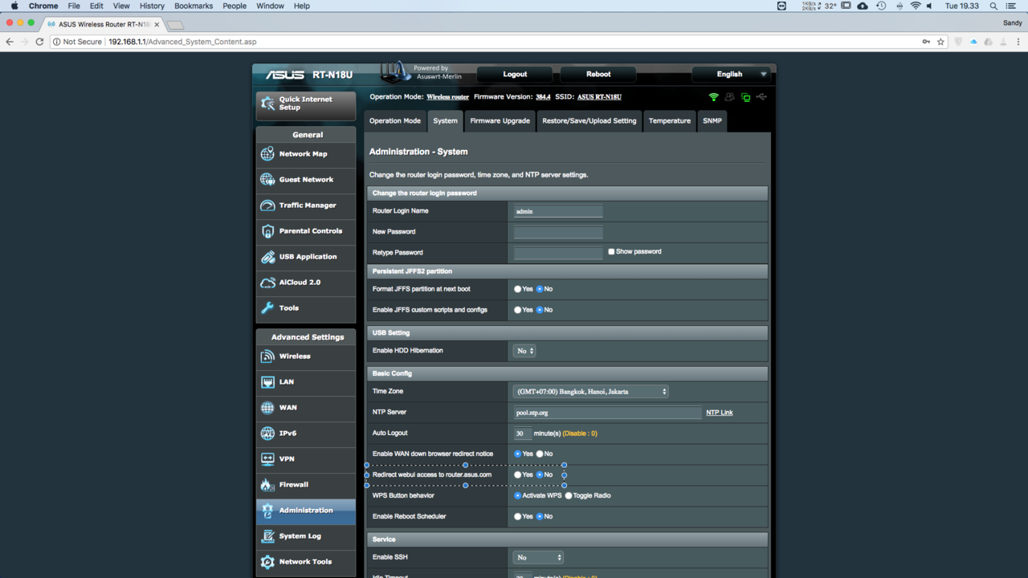Click the browser address bar URL
The width and height of the screenshot is (1028, 578).
(x=182, y=42)
